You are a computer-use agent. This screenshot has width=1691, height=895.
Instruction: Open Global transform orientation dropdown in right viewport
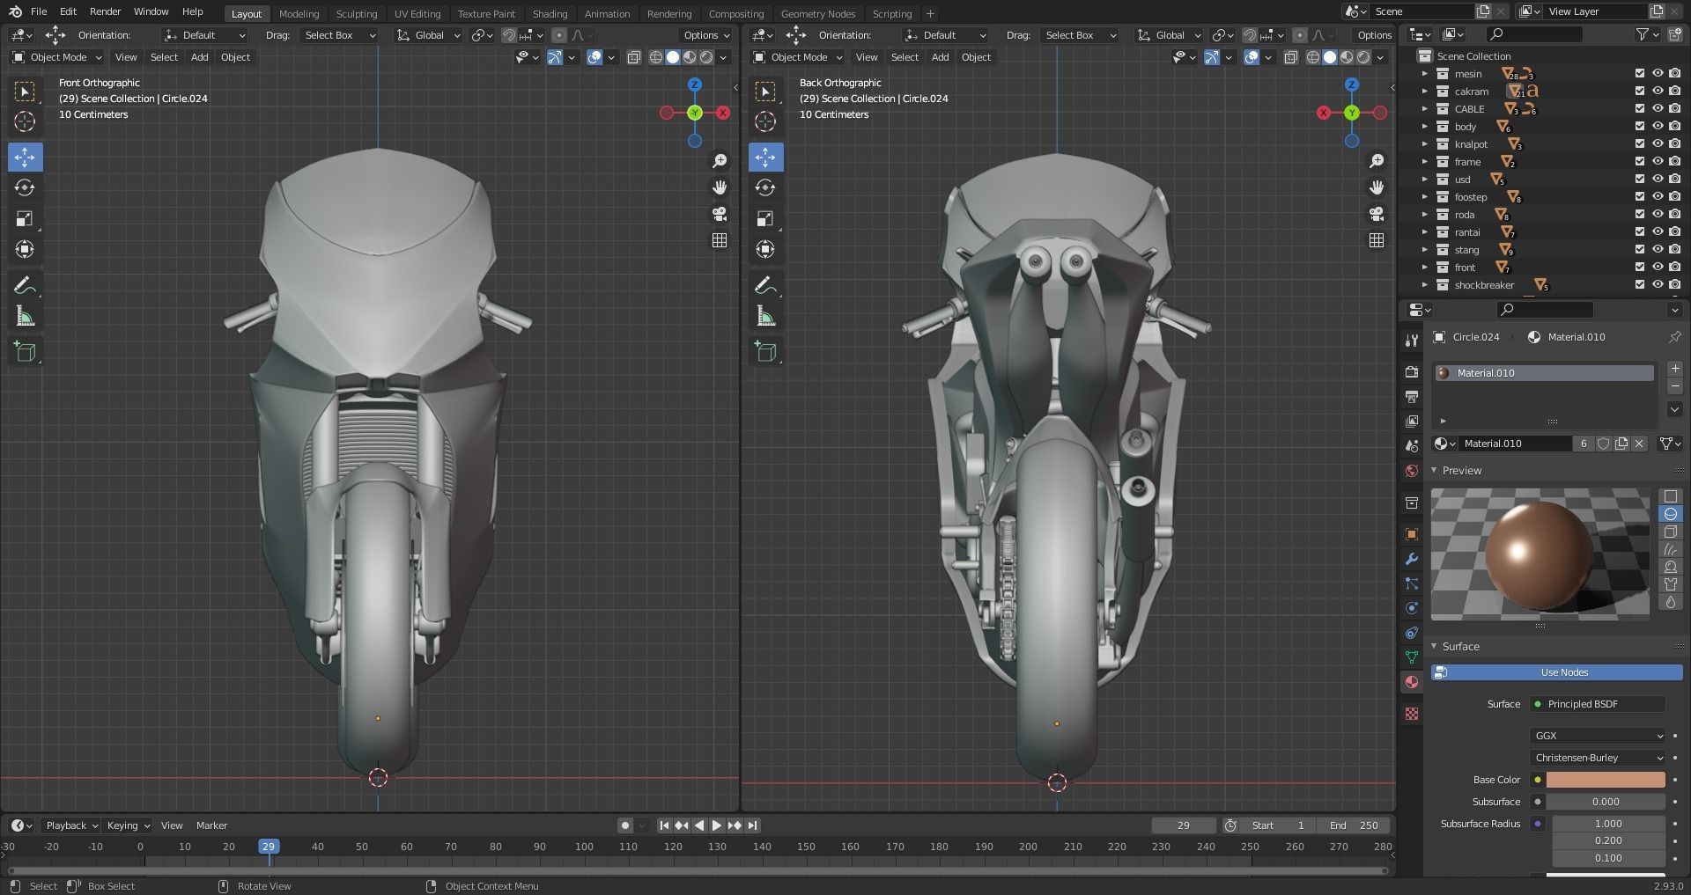tap(1169, 35)
